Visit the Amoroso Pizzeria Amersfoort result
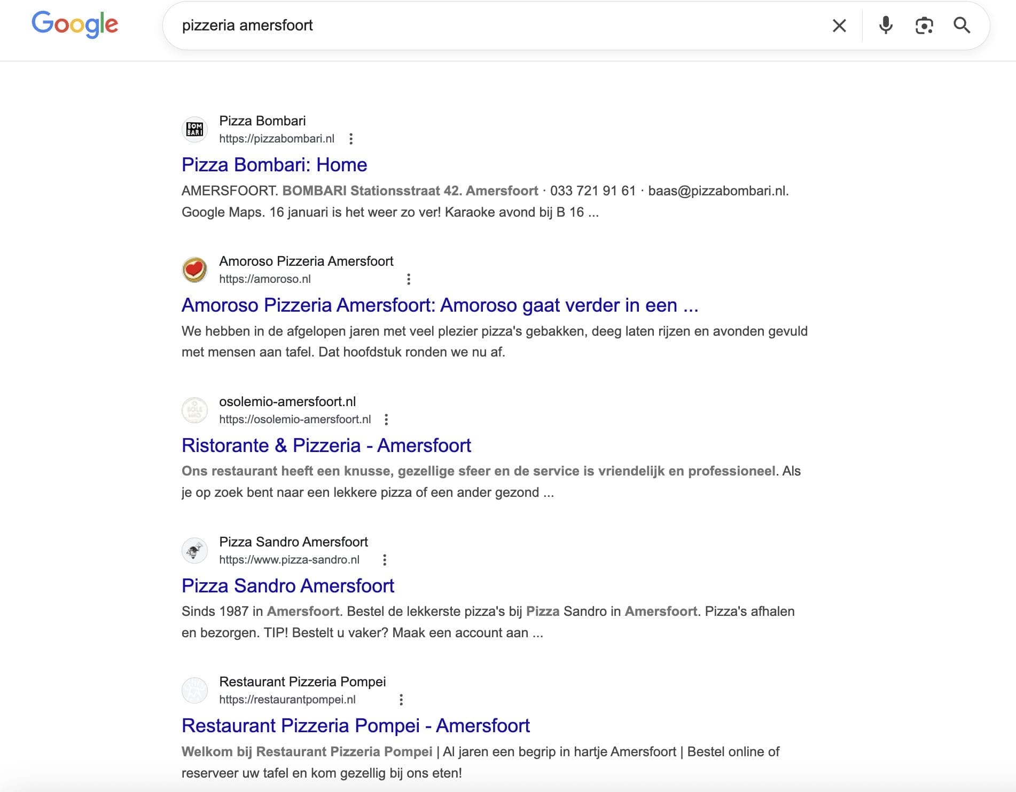 coord(441,306)
